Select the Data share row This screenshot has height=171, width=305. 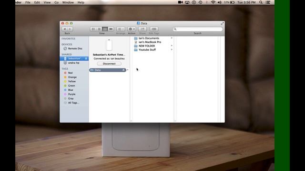click(108, 70)
